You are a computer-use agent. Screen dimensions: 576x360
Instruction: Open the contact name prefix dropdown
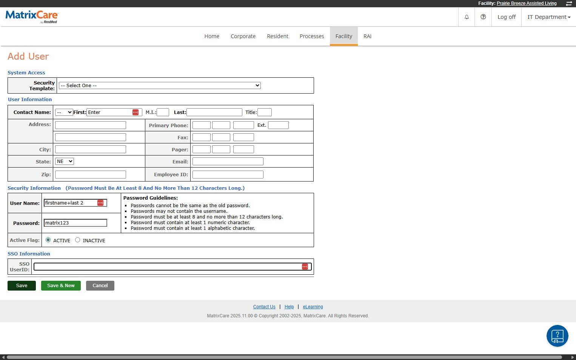tap(64, 112)
